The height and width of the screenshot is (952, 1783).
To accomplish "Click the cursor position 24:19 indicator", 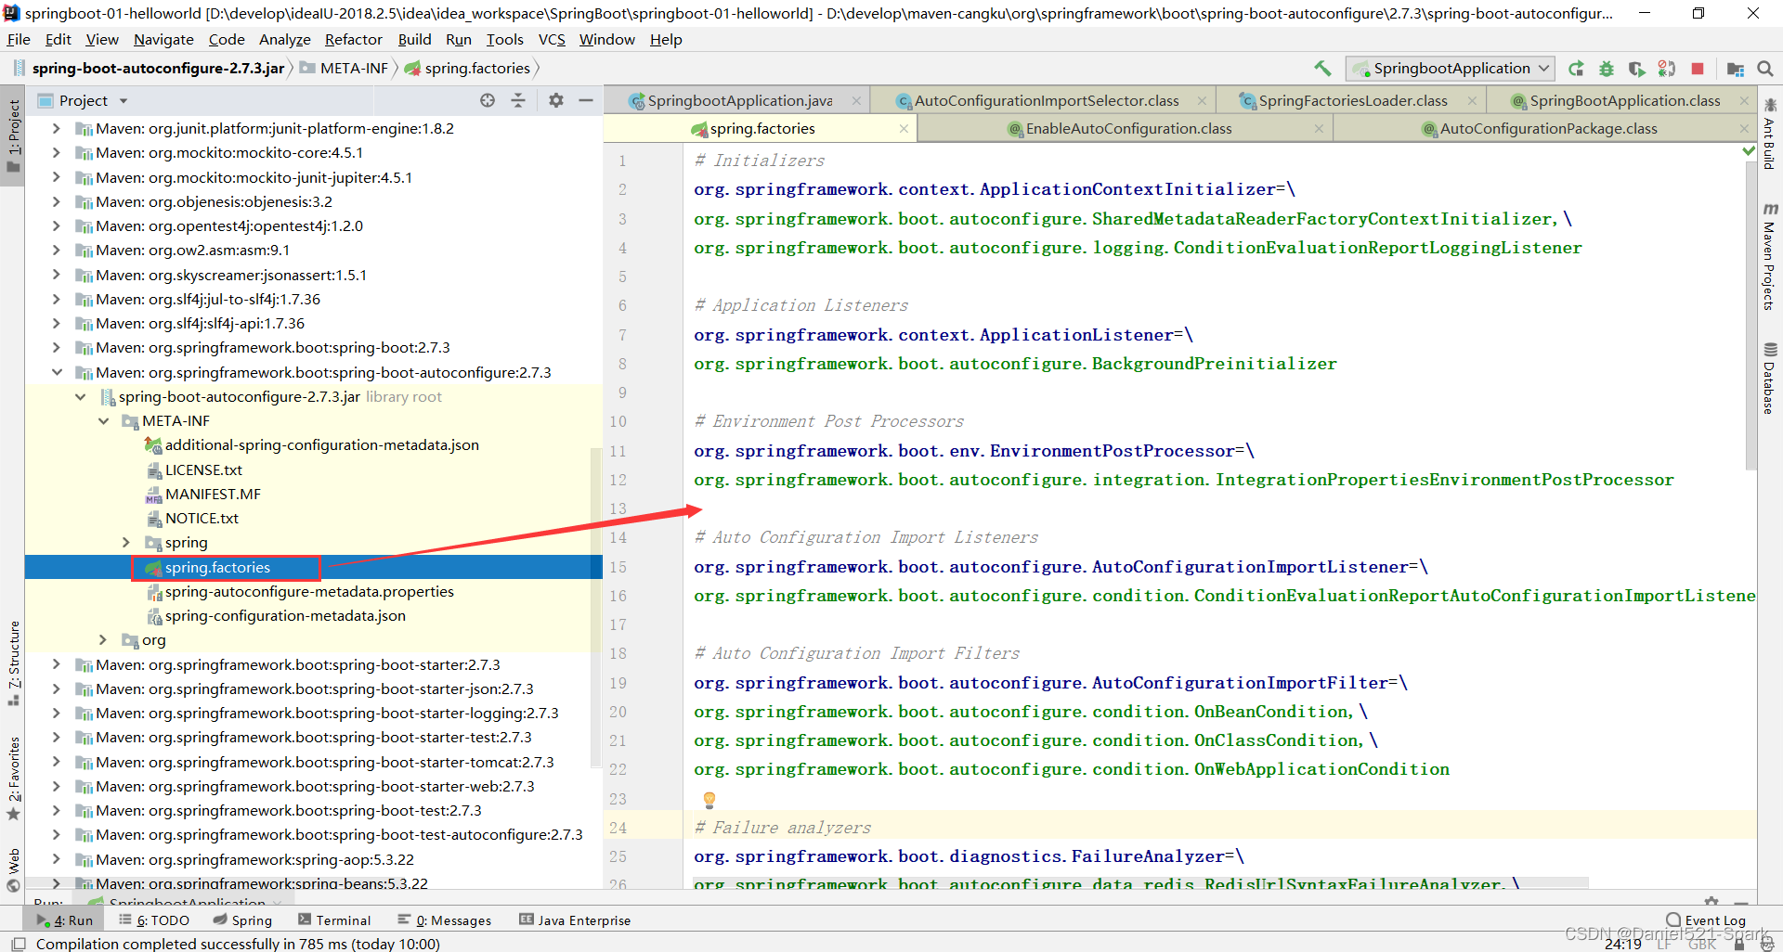I will pyautogui.click(x=1622, y=944).
